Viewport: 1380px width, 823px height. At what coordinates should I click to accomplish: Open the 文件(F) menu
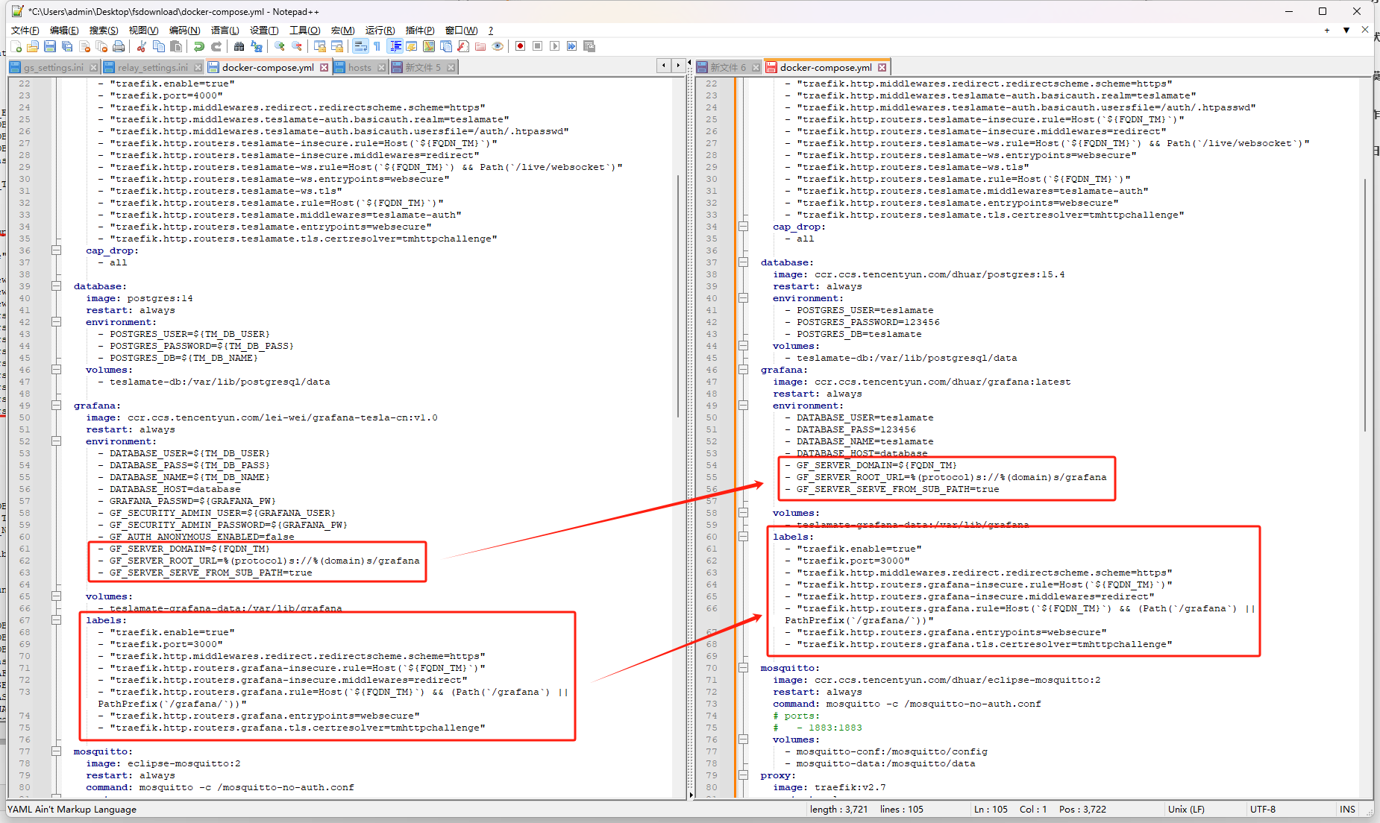(25, 31)
